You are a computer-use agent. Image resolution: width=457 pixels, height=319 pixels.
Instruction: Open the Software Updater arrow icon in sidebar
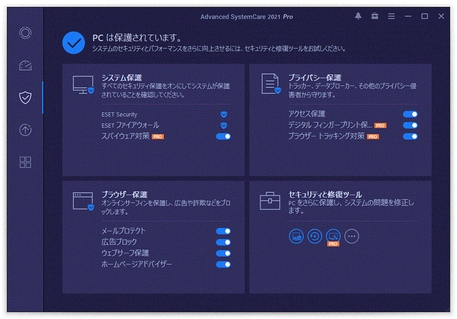point(25,130)
